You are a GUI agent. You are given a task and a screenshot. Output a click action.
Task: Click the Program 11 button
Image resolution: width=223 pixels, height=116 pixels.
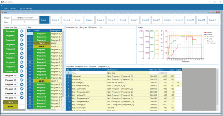tap(10, 76)
